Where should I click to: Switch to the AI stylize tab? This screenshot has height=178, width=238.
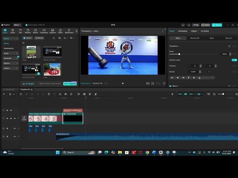205,31
